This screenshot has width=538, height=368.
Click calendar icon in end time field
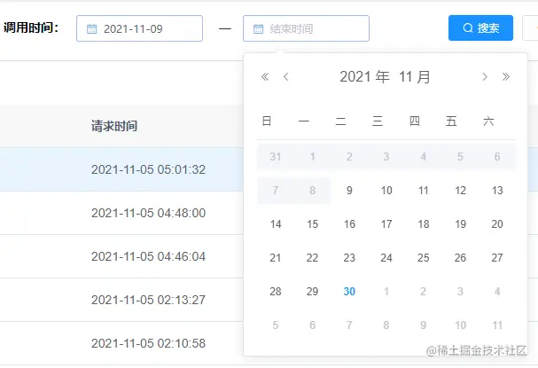(x=258, y=29)
